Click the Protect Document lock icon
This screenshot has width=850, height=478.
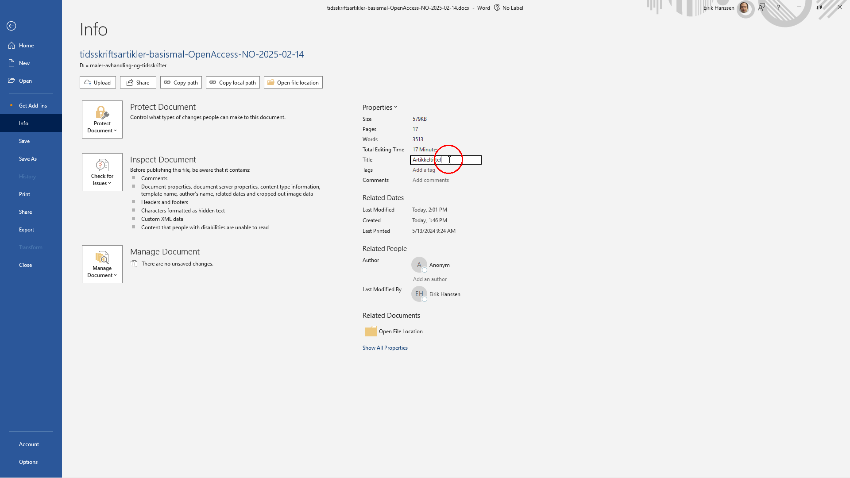tap(102, 112)
